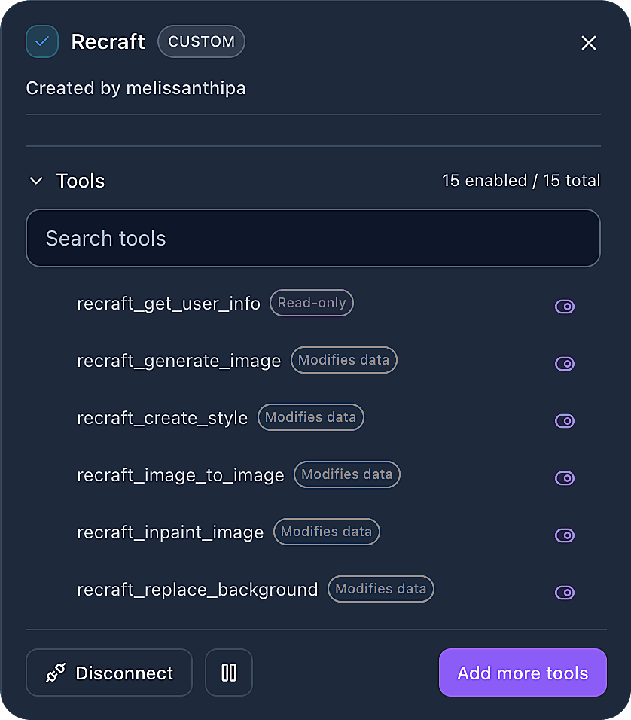Select the recraft_inpaint_image tool name
The height and width of the screenshot is (720, 631).
tap(170, 532)
